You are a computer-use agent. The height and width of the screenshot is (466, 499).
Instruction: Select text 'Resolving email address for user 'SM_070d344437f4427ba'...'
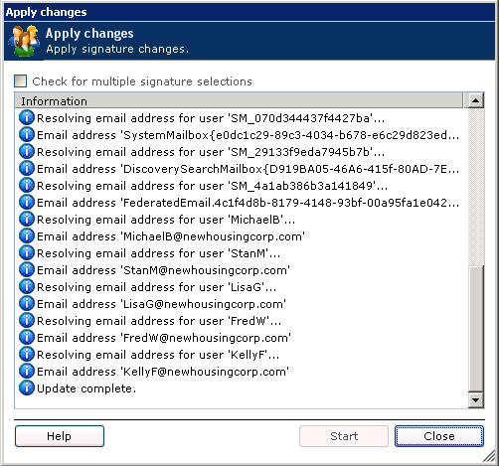[x=211, y=118]
